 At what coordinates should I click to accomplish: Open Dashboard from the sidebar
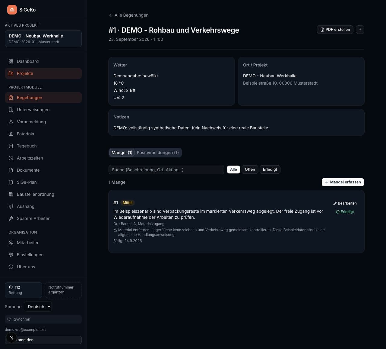43,61
